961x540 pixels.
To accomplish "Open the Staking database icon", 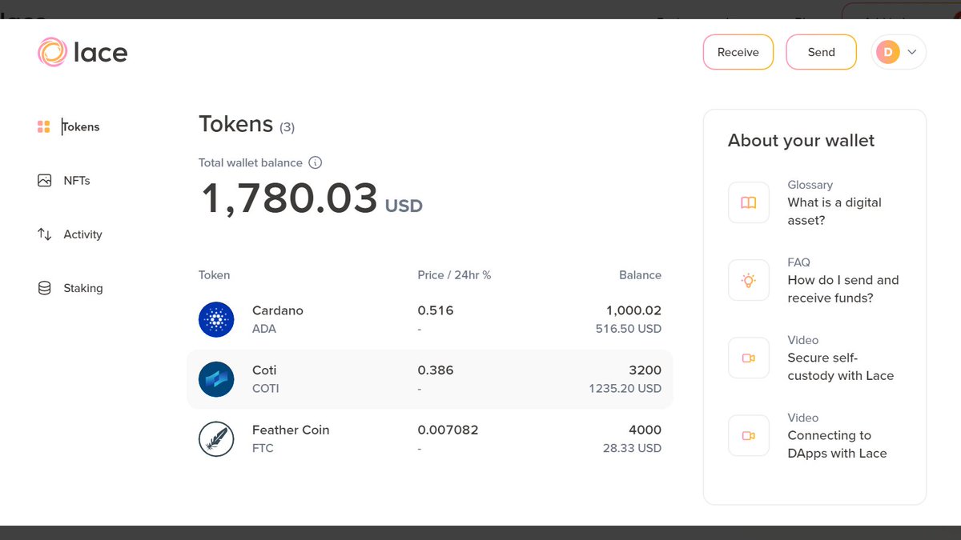I will [x=45, y=288].
